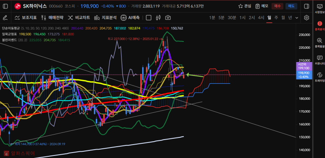Select the pencil drawing tool
The width and height of the screenshot is (325, 158).
coord(5,18)
